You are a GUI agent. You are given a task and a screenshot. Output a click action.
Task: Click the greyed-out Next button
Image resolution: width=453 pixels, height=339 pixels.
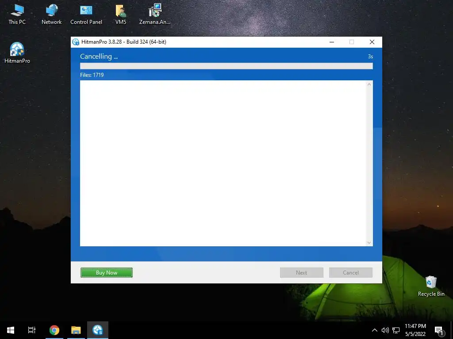pos(302,273)
